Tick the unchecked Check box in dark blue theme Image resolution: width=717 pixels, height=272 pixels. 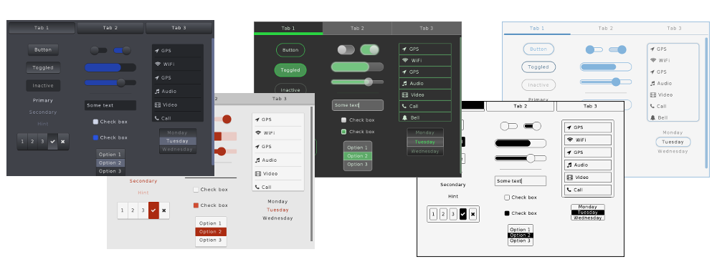[95, 122]
